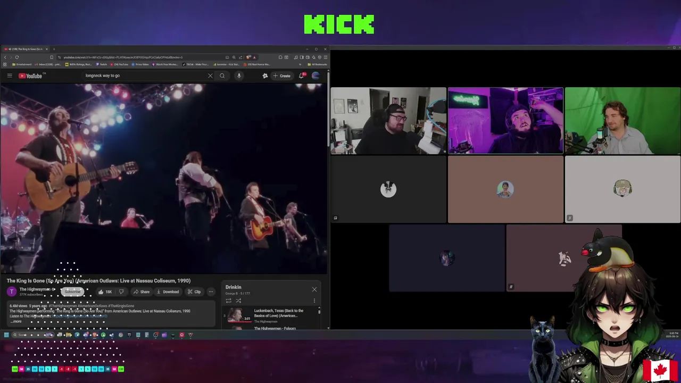Image resolution: width=681 pixels, height=383 pixels.
Task: Open more actions ellipsis beside Clip
Action: click(211, 292)
